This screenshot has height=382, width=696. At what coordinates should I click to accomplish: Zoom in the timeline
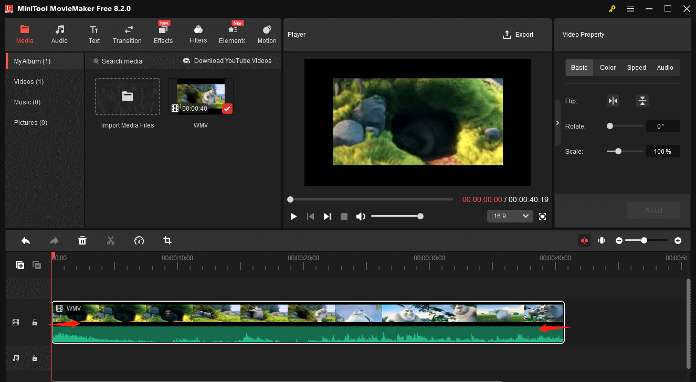(x=678, y=240)
